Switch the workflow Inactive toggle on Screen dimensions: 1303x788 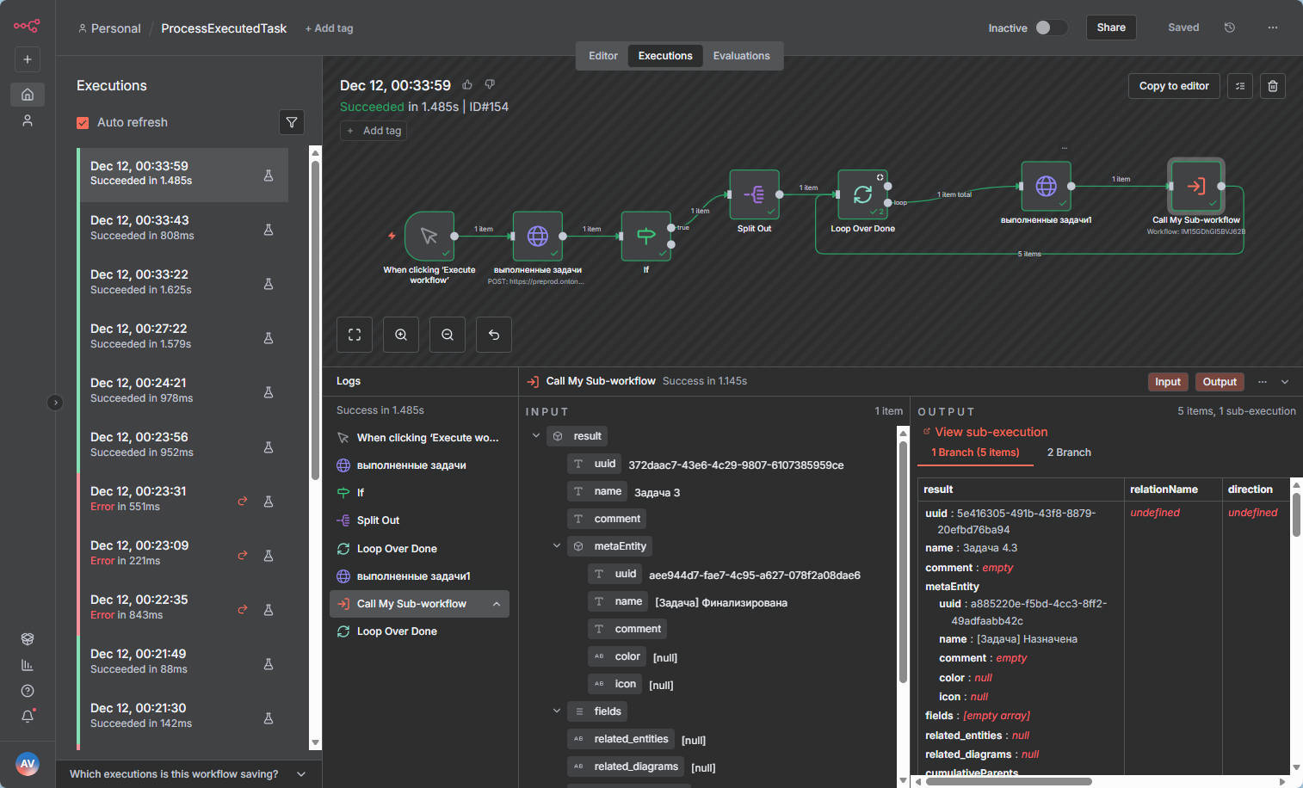[x=1051, y=28]
